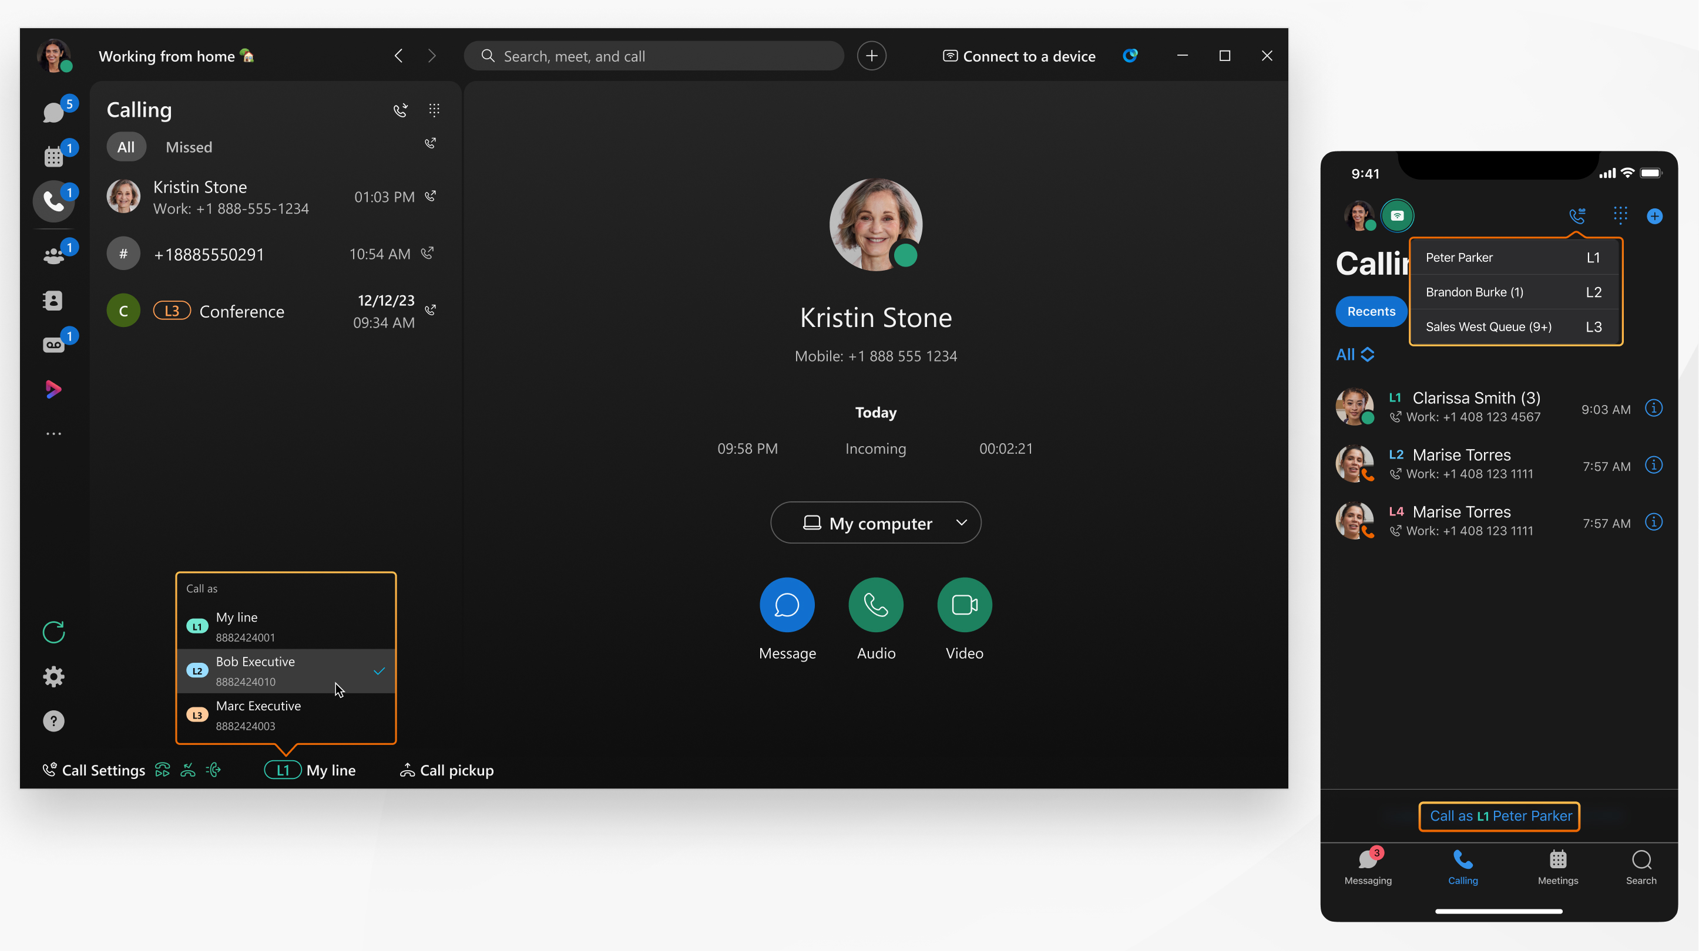Open the Messaging tab in the mobile bottom bar

click(1368, 866)
